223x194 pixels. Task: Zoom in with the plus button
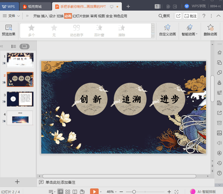pyautogui.click(x=169, y=192)
